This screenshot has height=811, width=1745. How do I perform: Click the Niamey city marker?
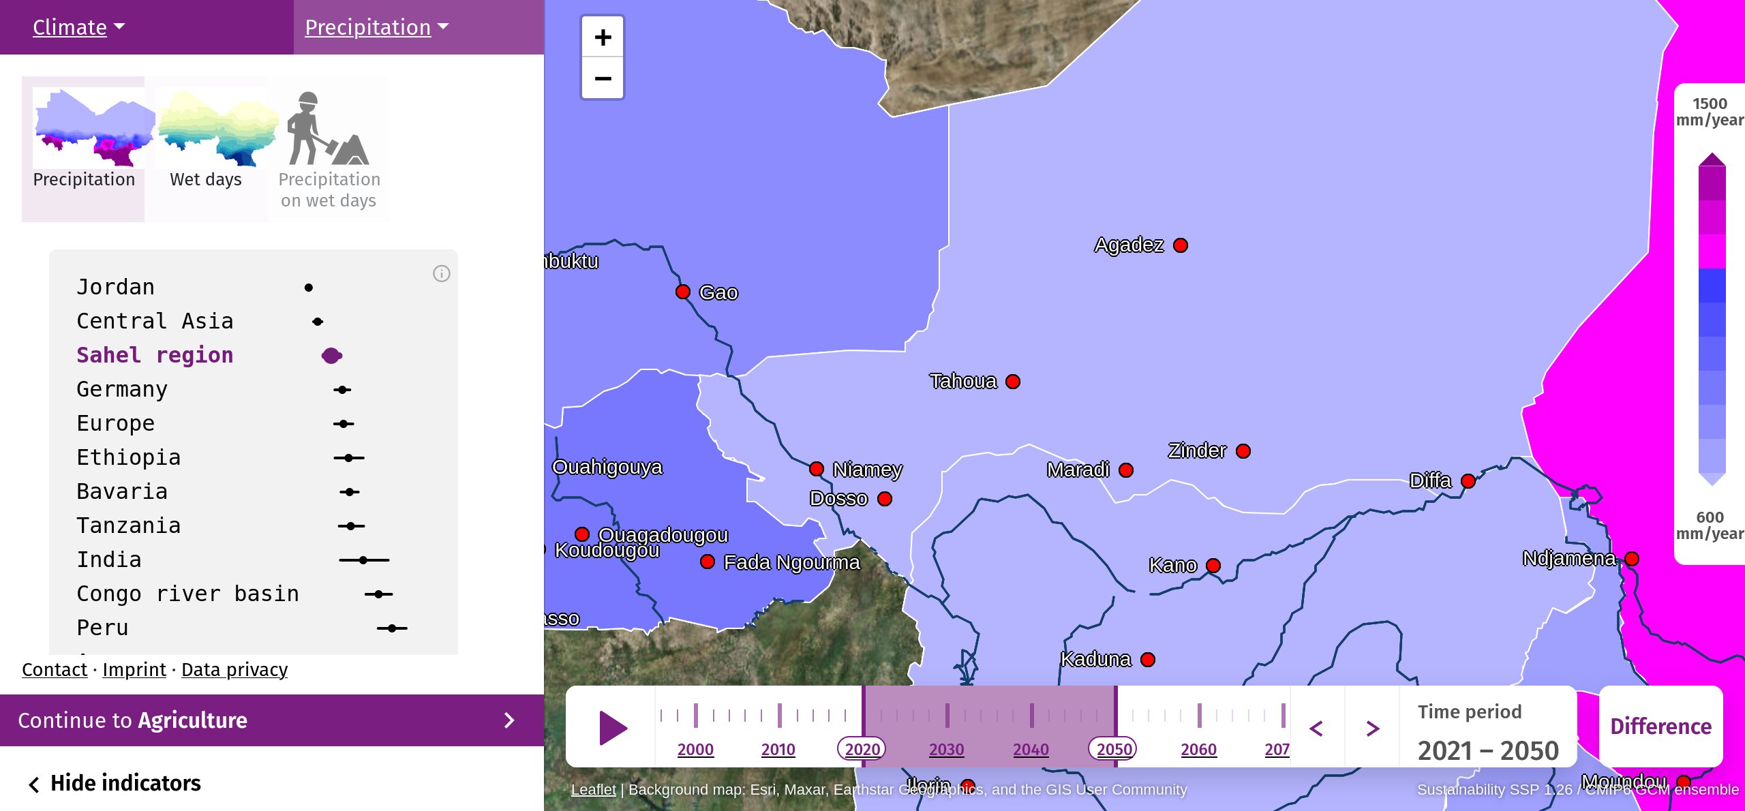(817, 469)
